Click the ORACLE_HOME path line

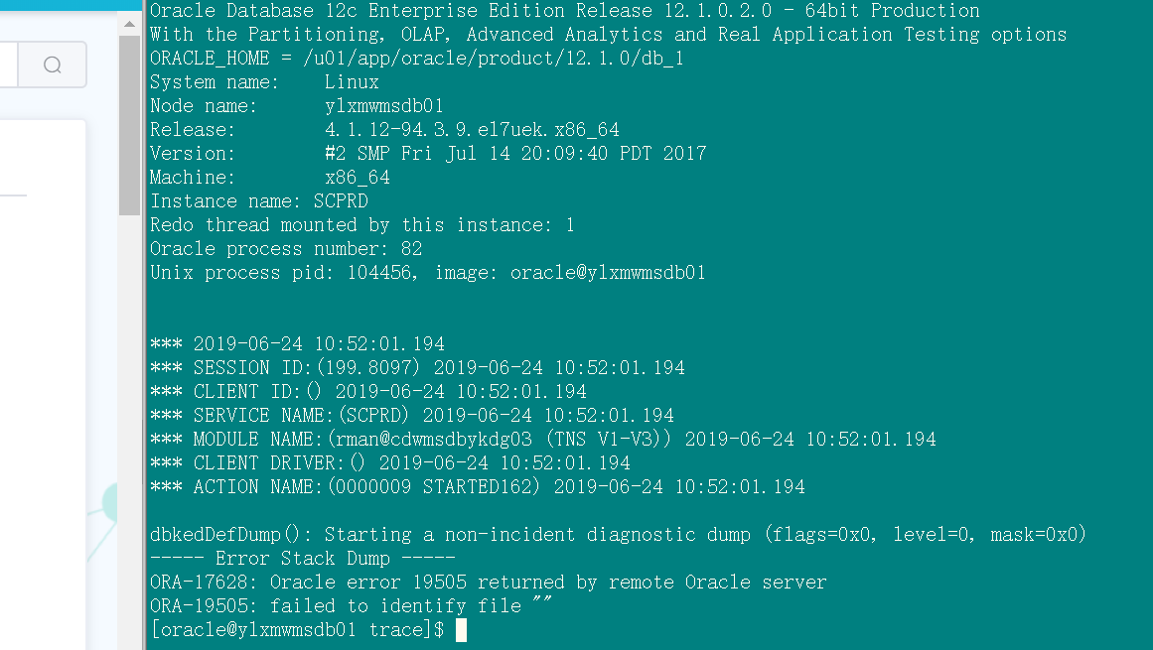point(416,59)
